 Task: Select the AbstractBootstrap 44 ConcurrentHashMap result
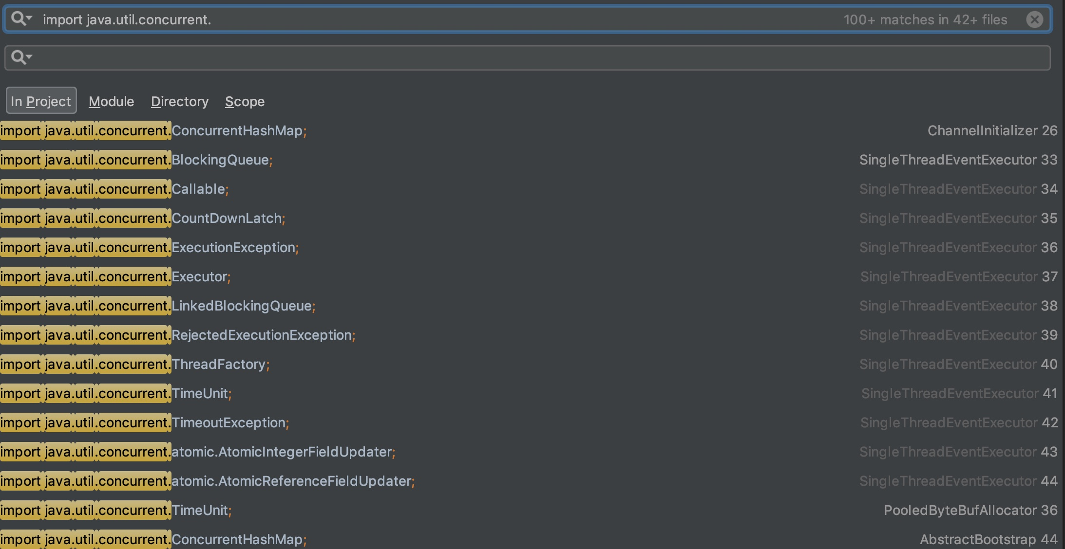pos(532,538)
